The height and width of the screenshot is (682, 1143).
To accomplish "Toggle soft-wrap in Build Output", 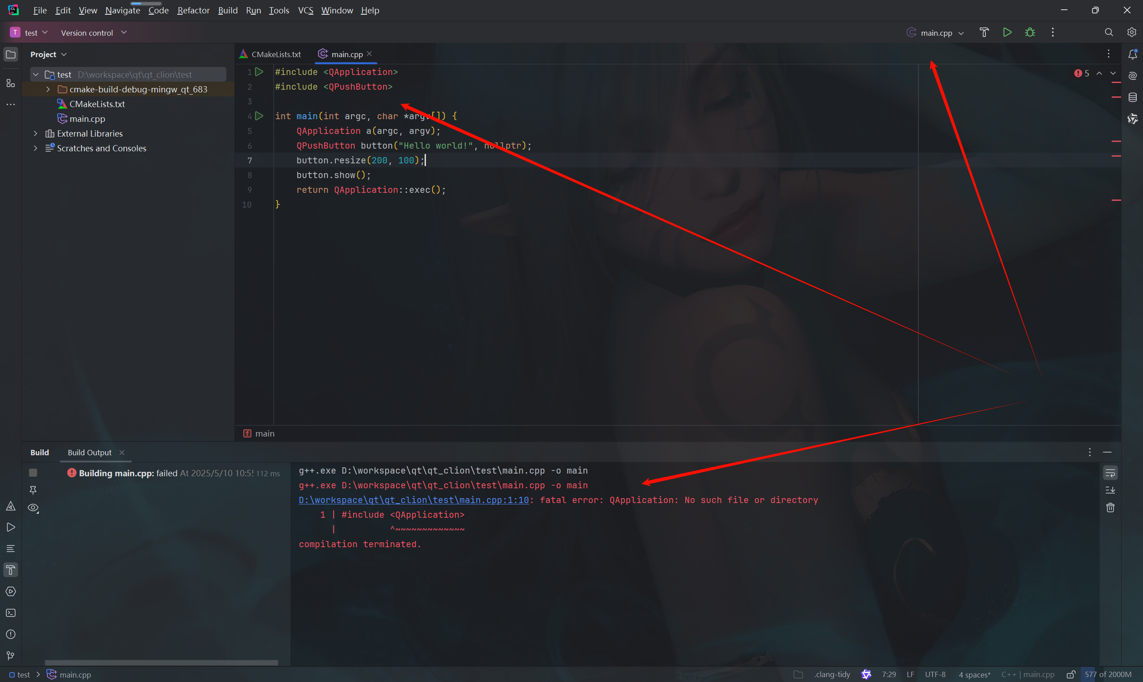I will 1110,473.
